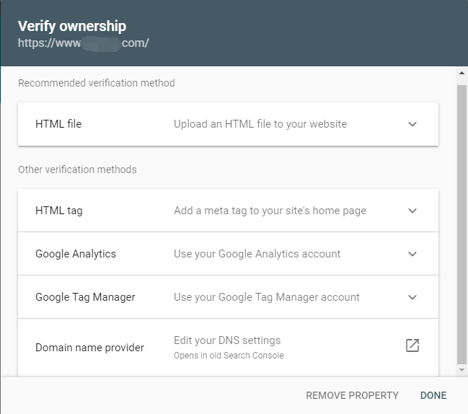Select the HTML tag method label
The image size is (468, 414).
(x=59, y=211)
